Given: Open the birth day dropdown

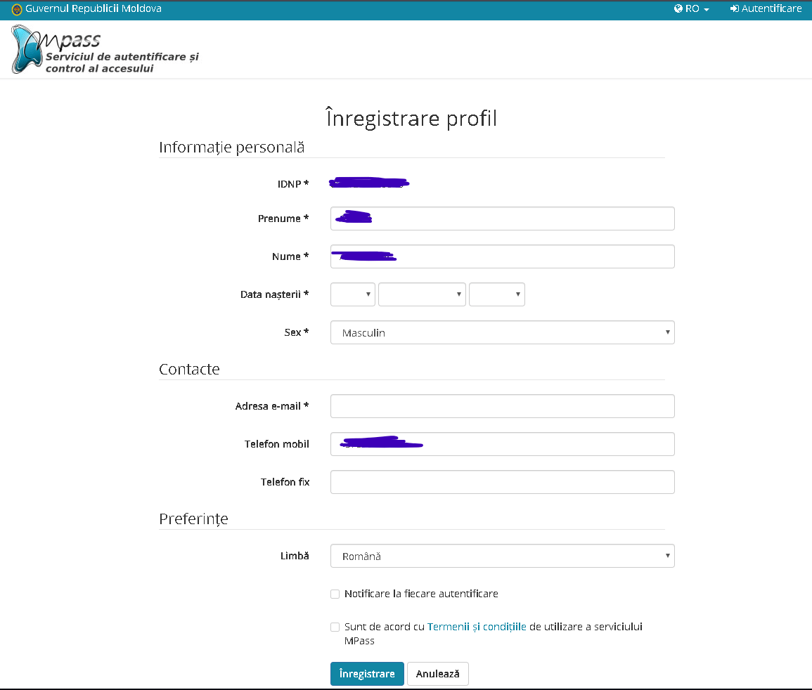Looking at the screenshot, I should pos(353,294).
